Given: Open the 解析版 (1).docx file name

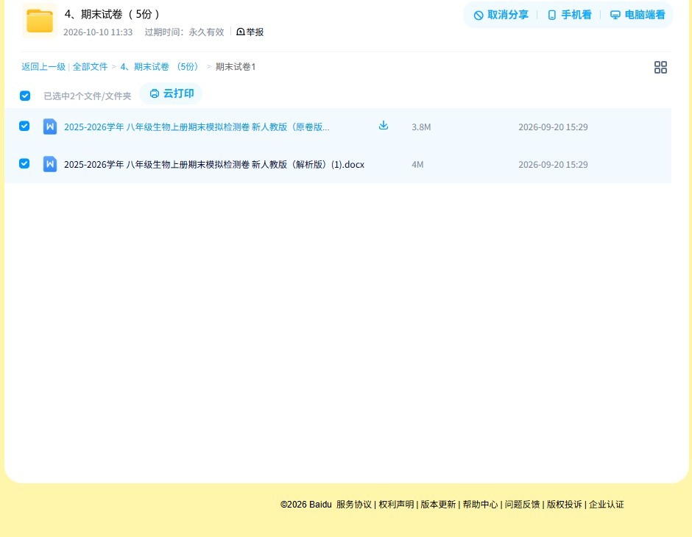Looking at the screenshot, I should 214,165.
